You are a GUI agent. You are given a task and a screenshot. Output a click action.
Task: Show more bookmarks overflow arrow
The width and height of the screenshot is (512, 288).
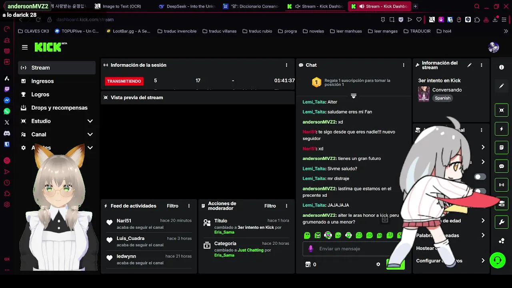[506, 31]
